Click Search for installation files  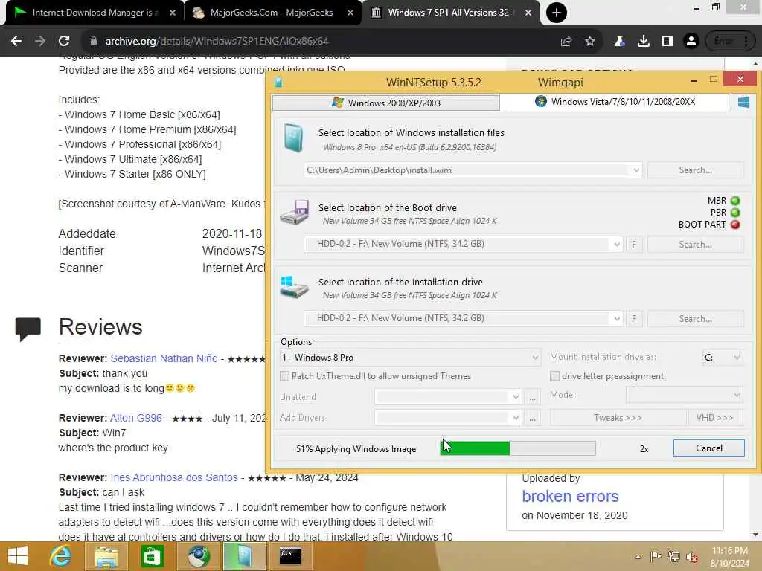tap(696, 170)
